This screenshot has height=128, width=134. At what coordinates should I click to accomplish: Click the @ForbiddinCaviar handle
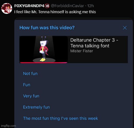point(68,6)
